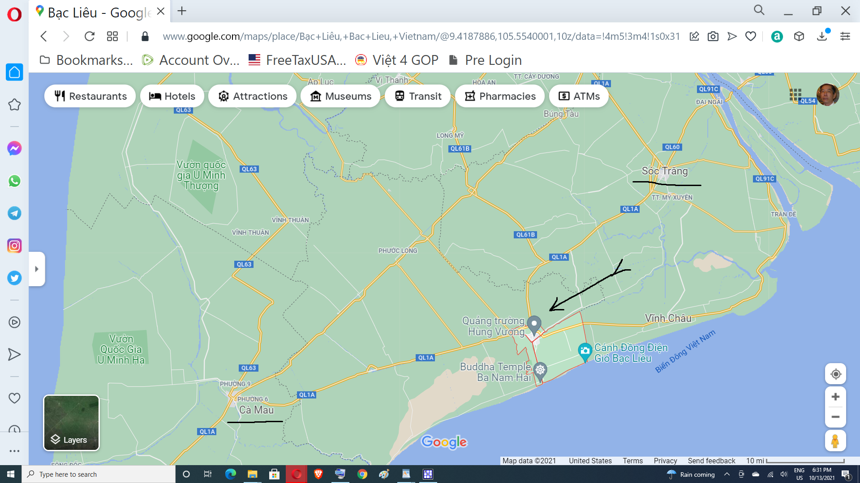Open Google apps grid
This screenshot has height=483, width=860.
[795, 94]
